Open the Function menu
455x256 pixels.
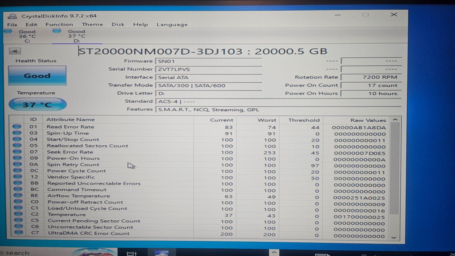click(x=59, y=25)
